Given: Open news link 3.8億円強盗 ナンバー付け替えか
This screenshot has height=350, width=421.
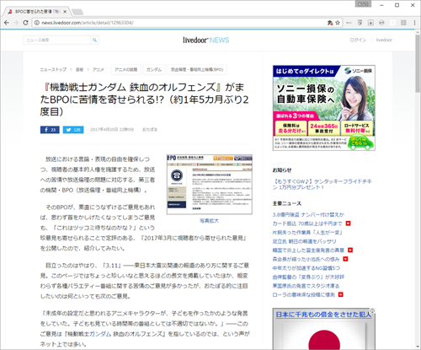Looking at the screenshot, I should coord(308,215).
